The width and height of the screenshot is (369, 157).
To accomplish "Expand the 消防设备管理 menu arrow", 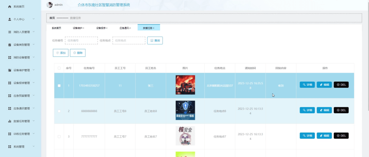I will tap(34, 57).
